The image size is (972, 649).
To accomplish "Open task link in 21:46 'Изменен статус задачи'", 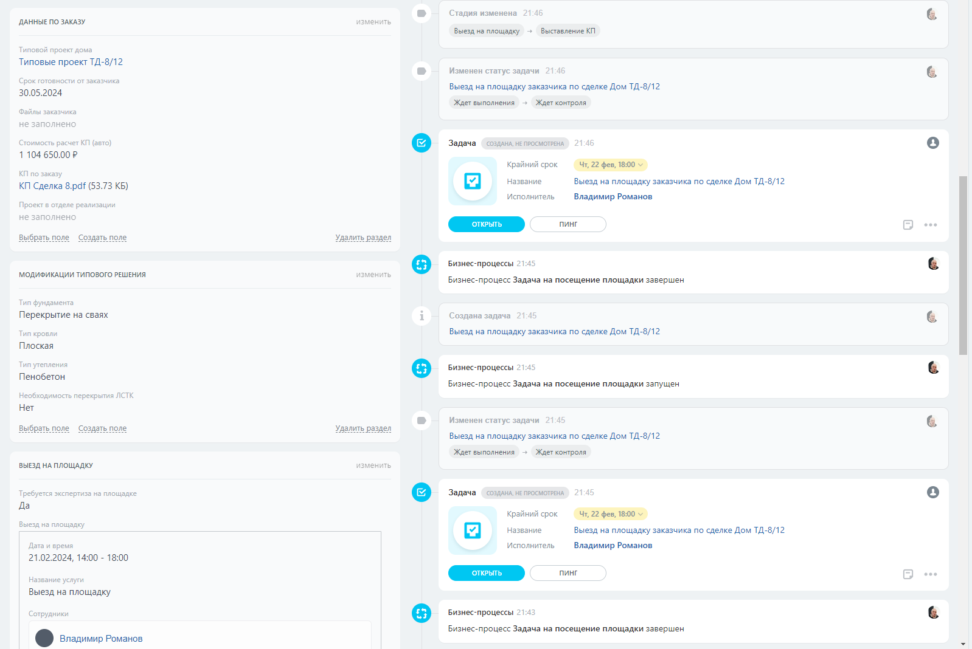I will click(555, 87).
